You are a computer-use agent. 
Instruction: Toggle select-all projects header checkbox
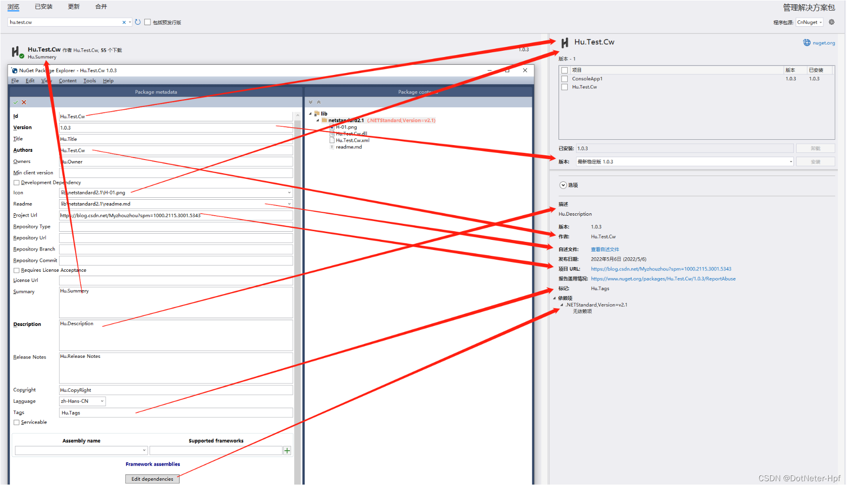564,71
